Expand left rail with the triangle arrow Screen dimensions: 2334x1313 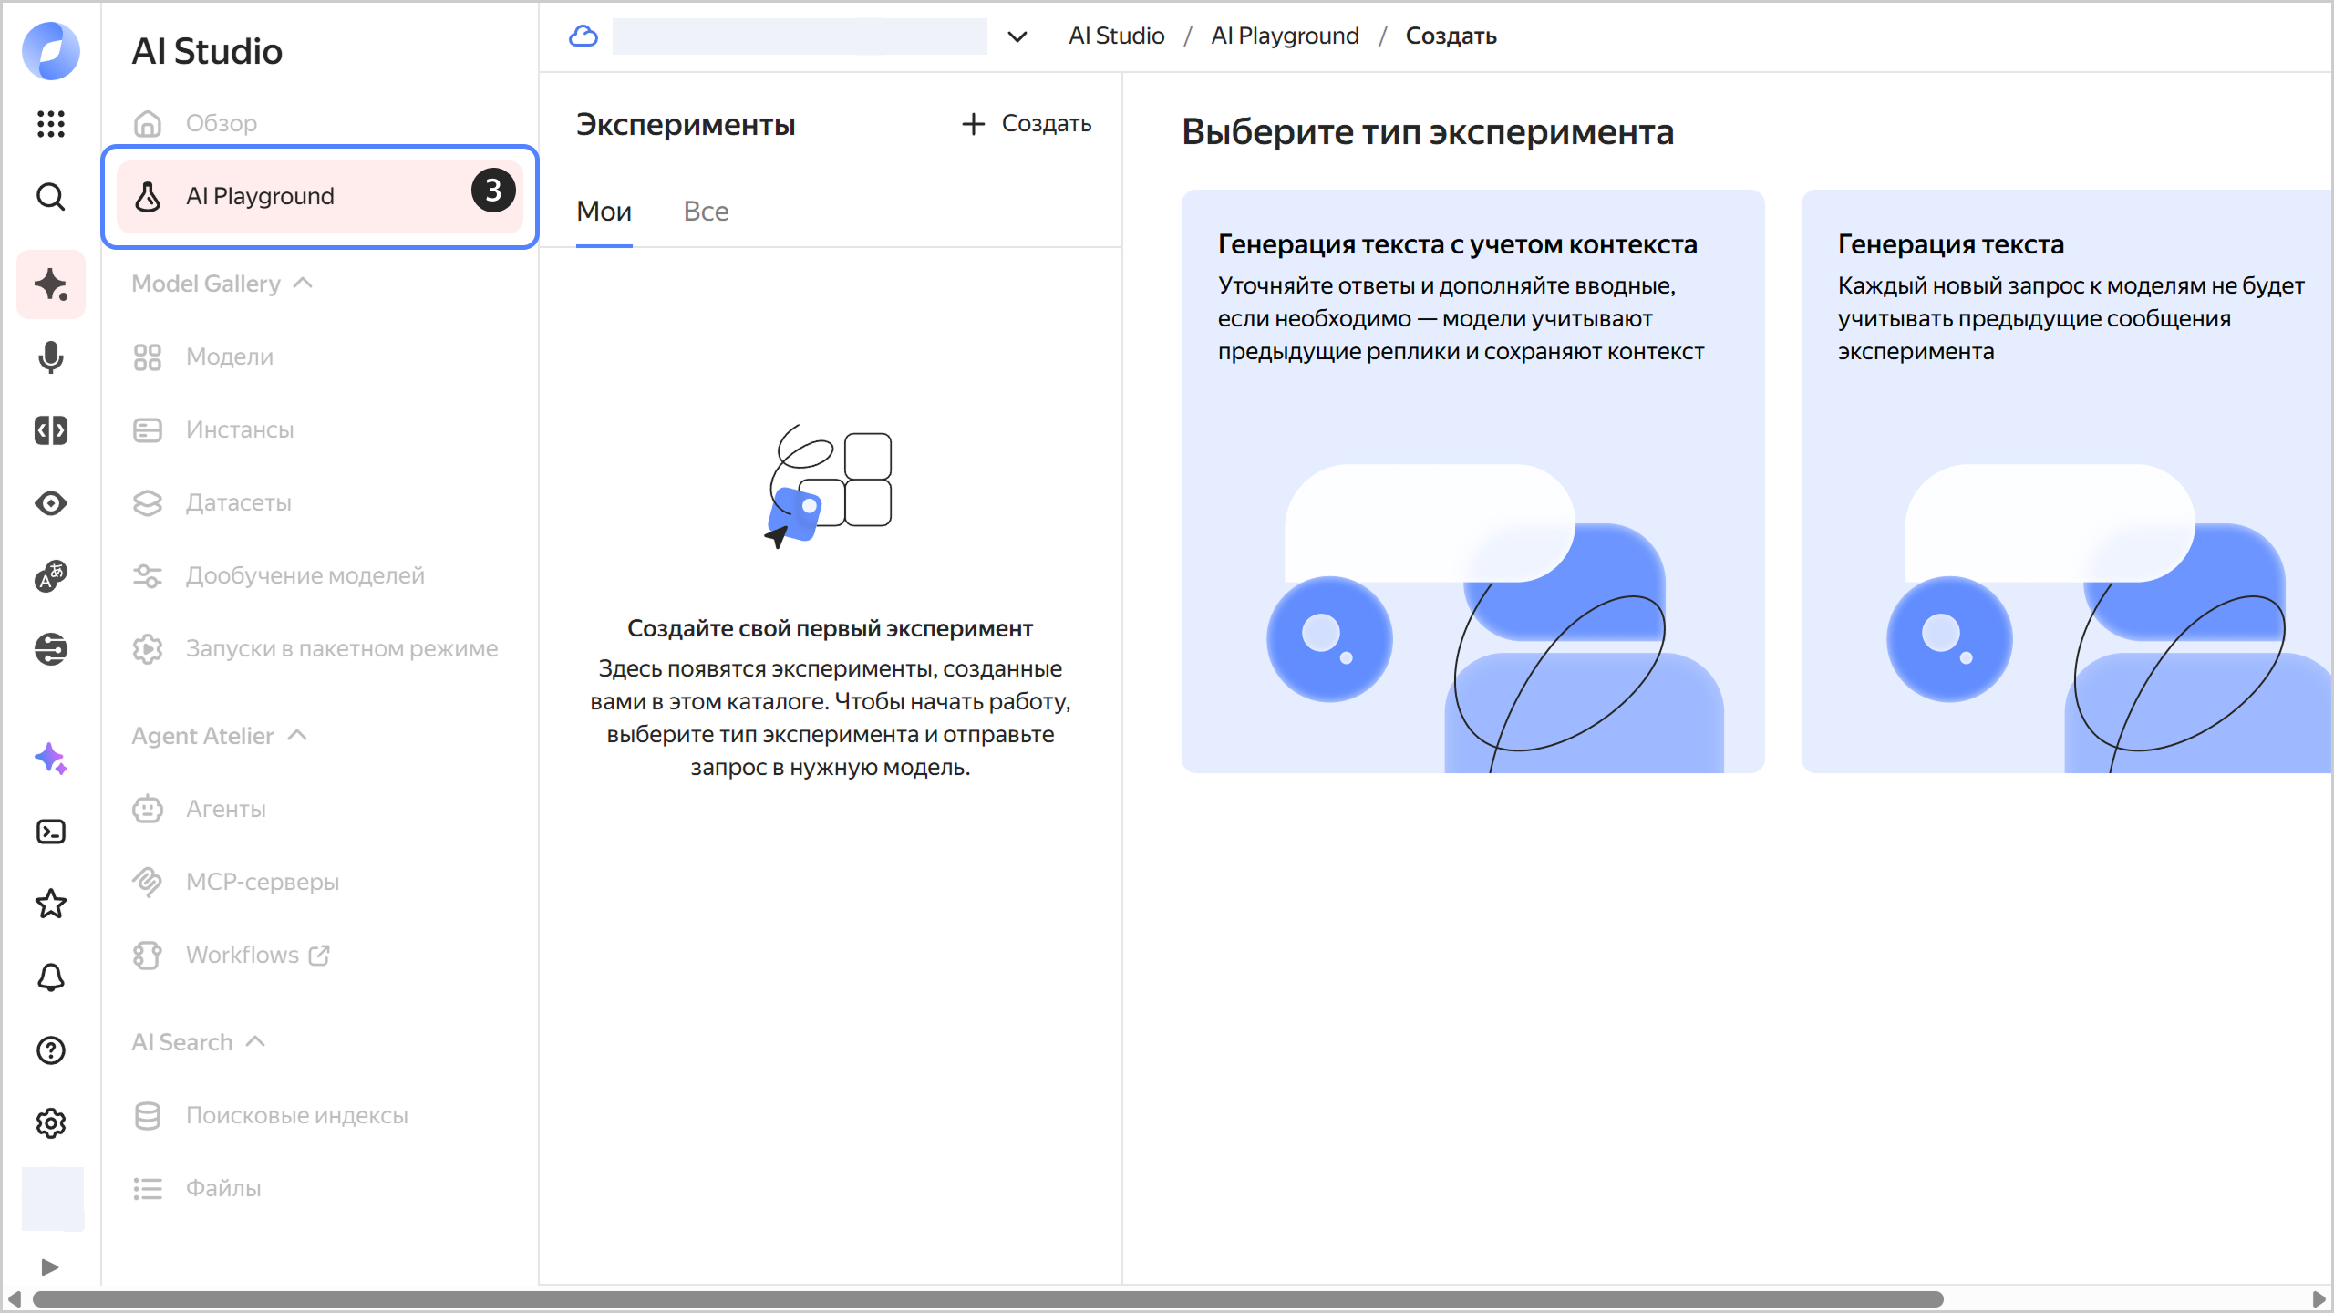[50, 1266]
